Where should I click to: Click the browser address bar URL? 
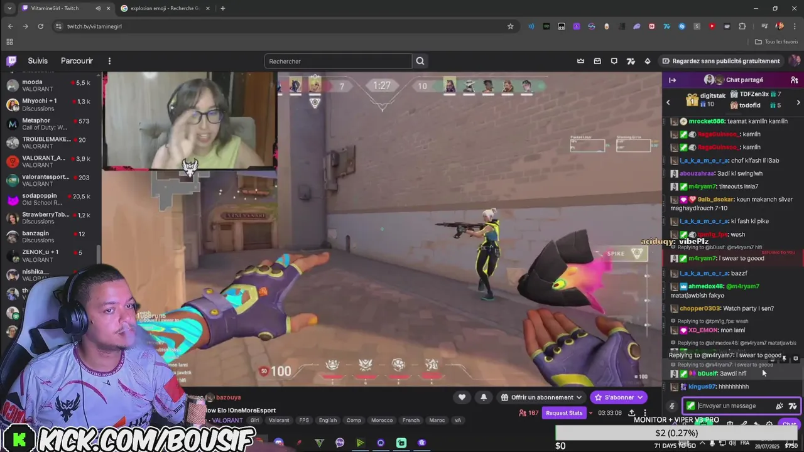[94, 26]
